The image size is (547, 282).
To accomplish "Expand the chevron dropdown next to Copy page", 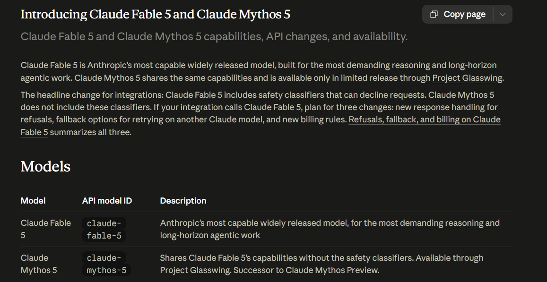I will pyautogui.click(x=503, y=14).
